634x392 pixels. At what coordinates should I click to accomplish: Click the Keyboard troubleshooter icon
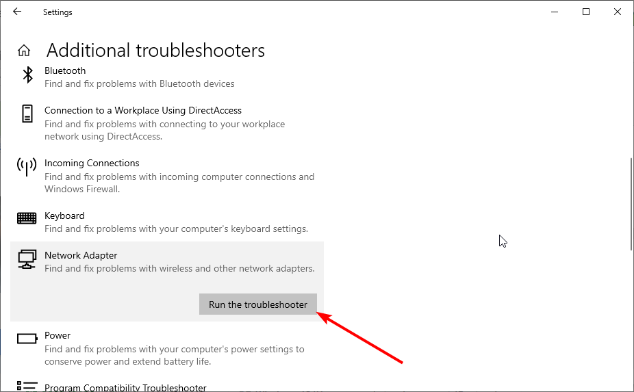(x=27, y=218)
